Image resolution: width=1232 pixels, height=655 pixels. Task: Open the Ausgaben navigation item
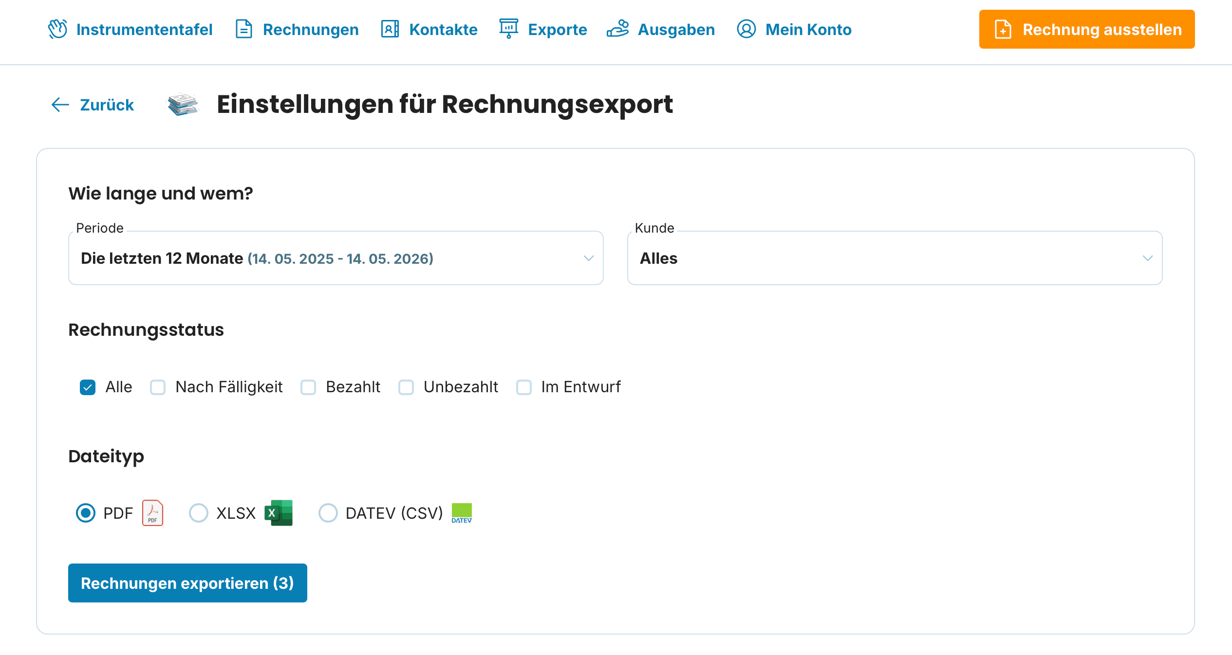(x=661, y=29)
